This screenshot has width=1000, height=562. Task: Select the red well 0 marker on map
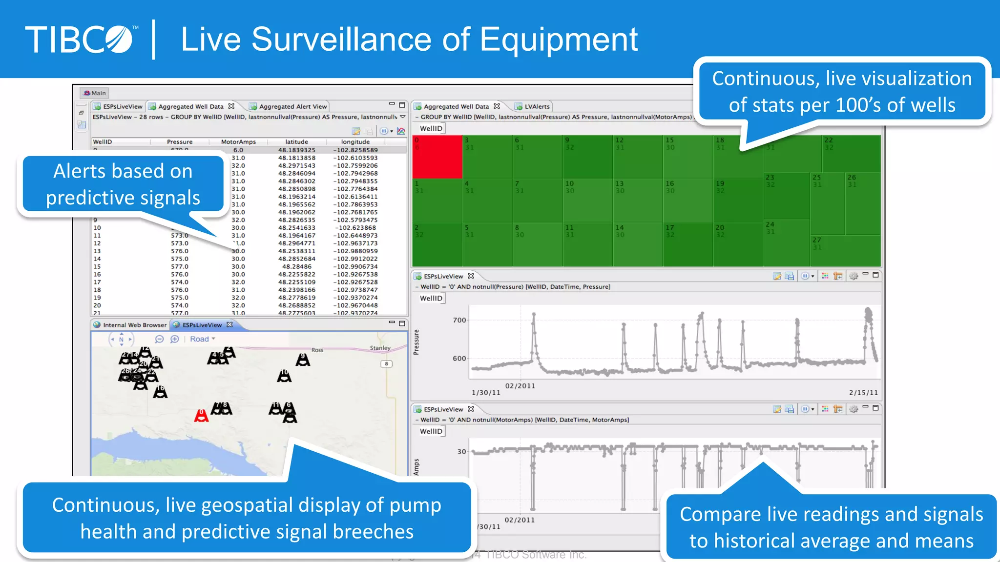pos(201,415)
